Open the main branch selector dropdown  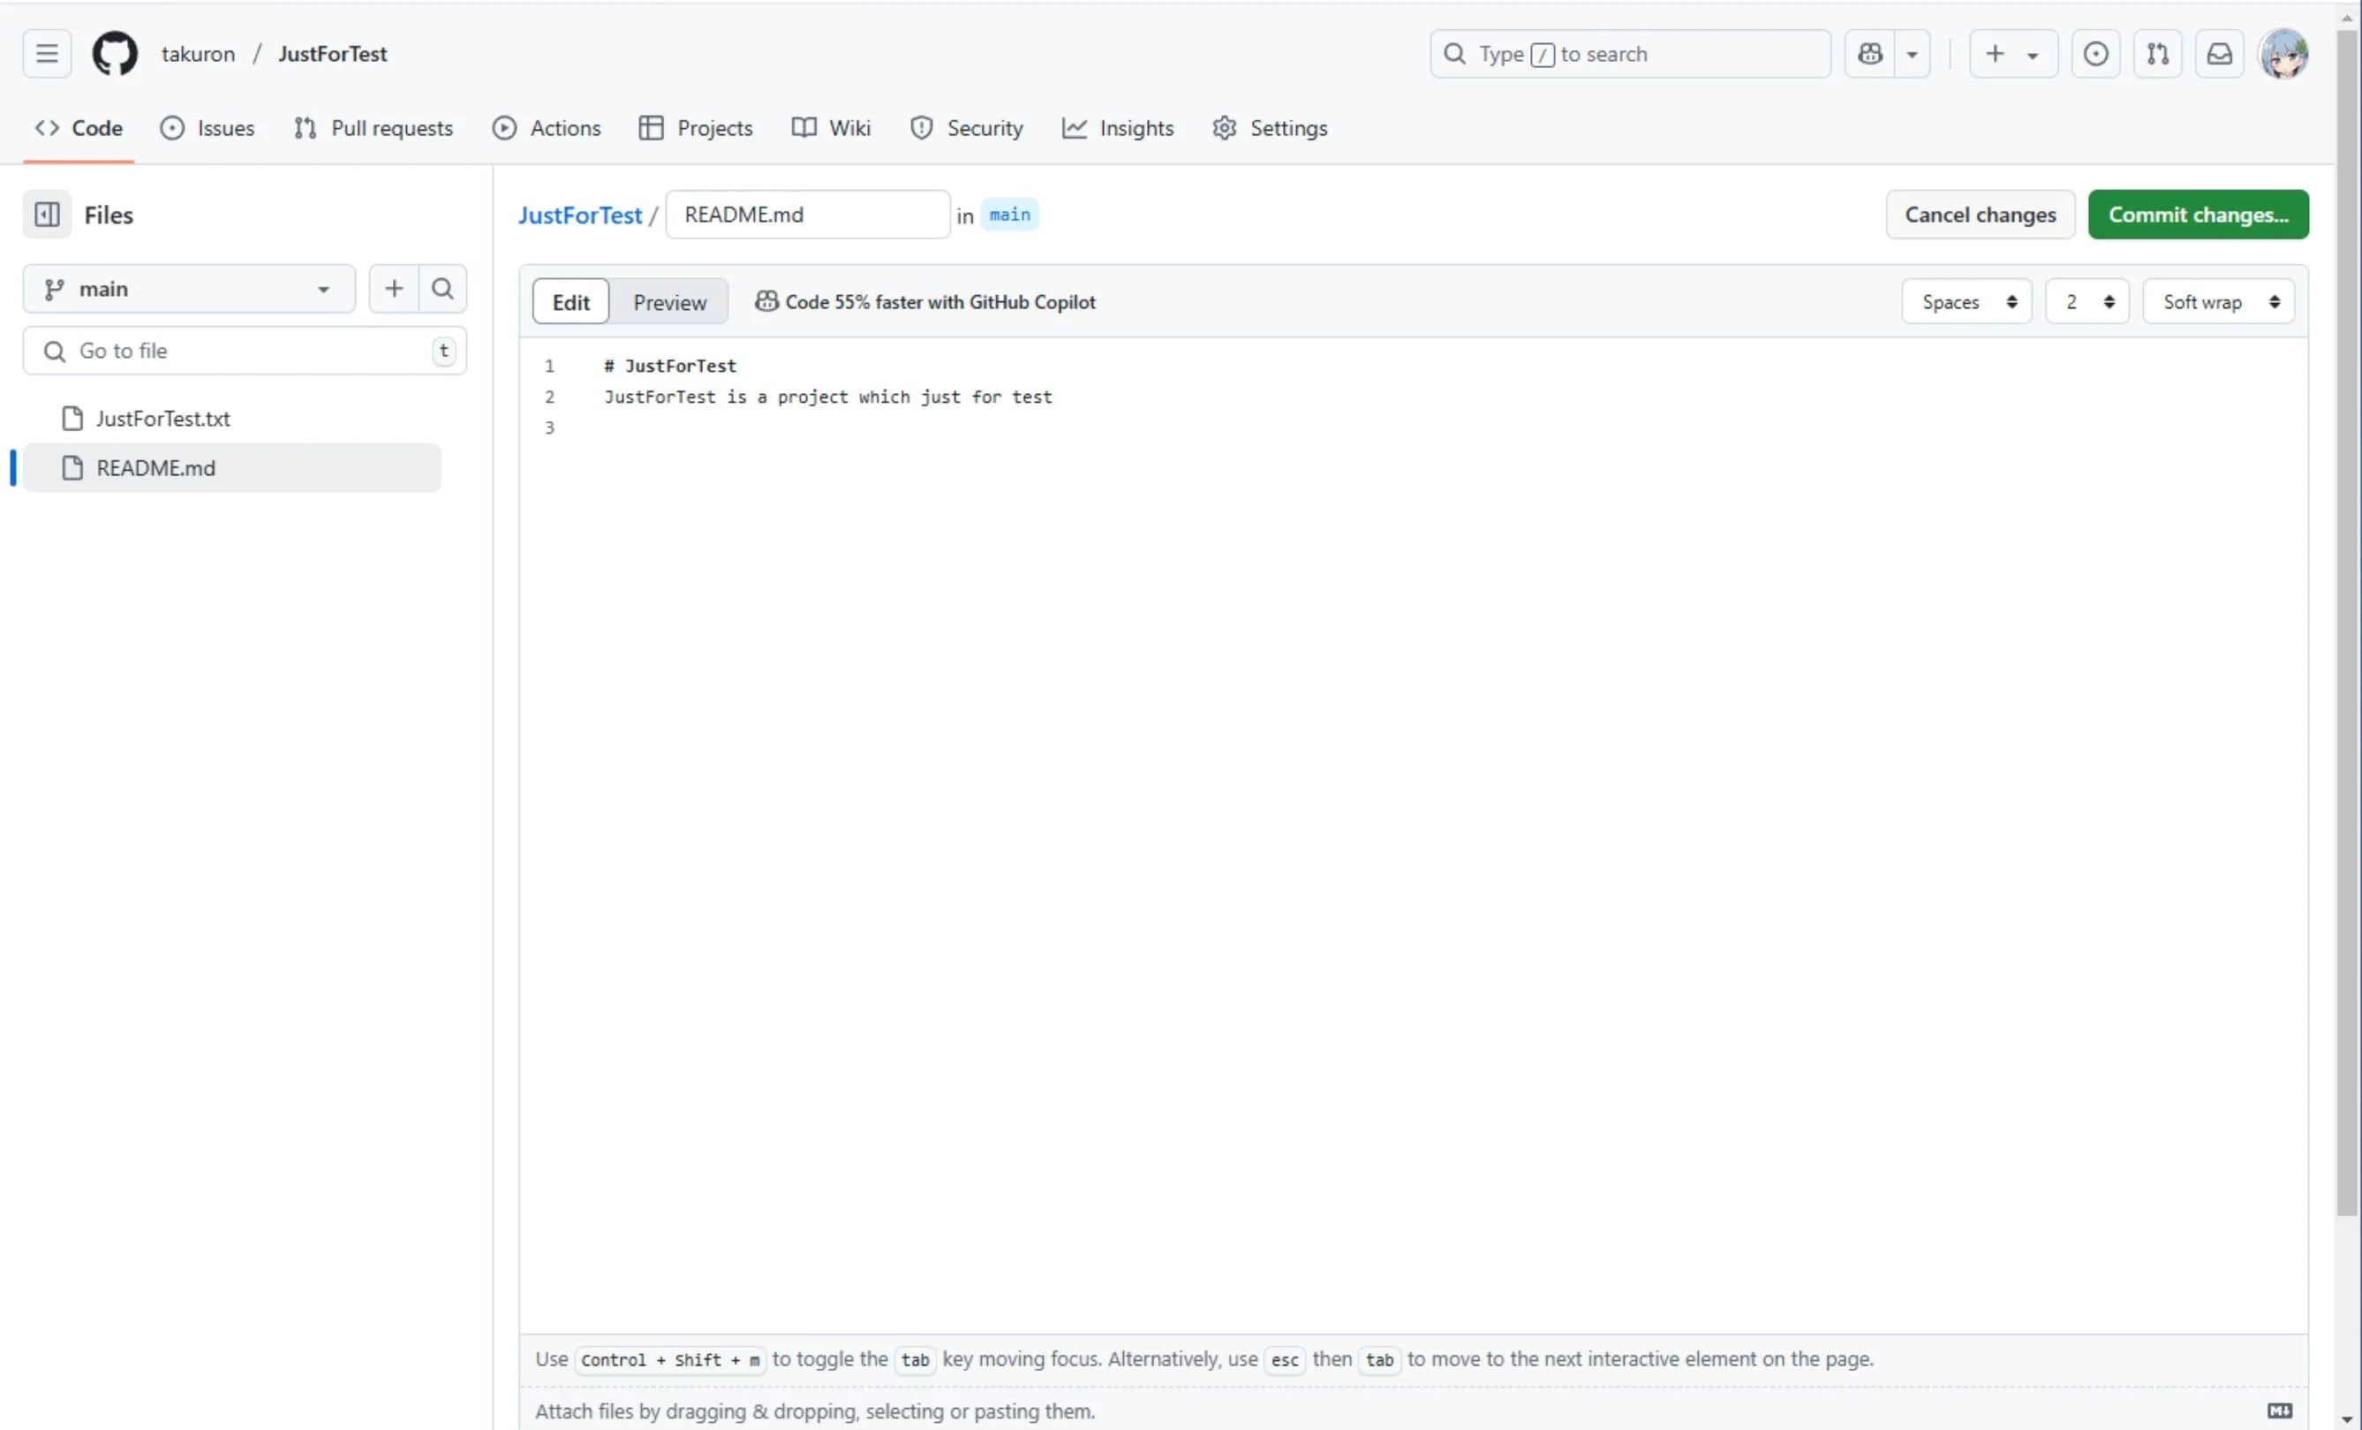click(189, 289)
